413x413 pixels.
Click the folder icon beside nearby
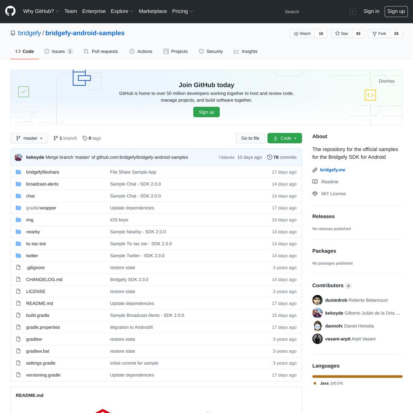[x=18, y=232]
